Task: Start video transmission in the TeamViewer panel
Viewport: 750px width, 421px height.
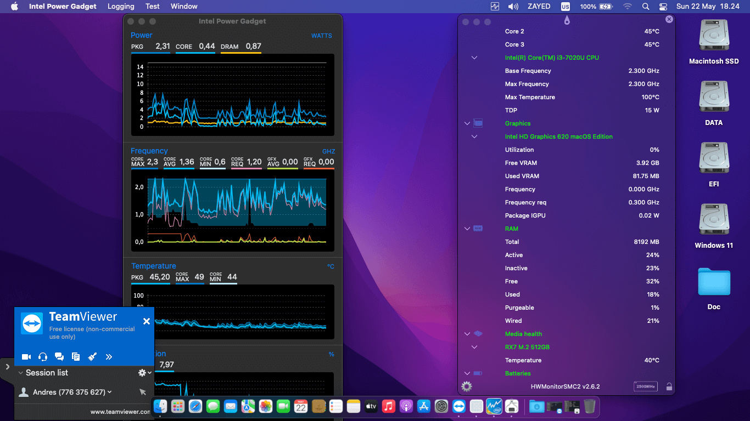Action: [26, 356]
